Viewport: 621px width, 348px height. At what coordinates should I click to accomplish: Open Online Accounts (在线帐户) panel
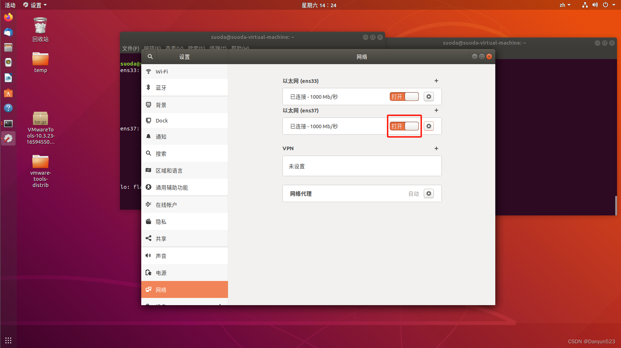(x=185, y=205)
